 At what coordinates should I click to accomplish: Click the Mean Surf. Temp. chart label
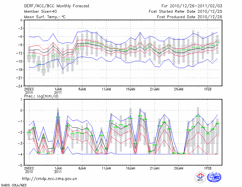click(x=45, y=17)
